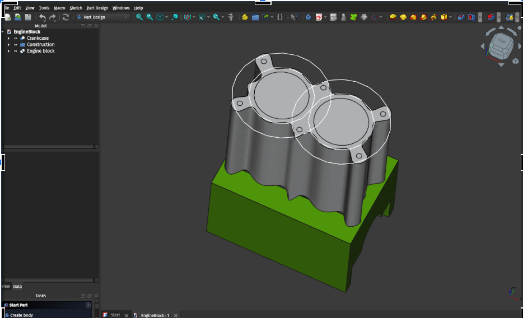
Task: Hide the Engine block item
Action: pos(16,52)
